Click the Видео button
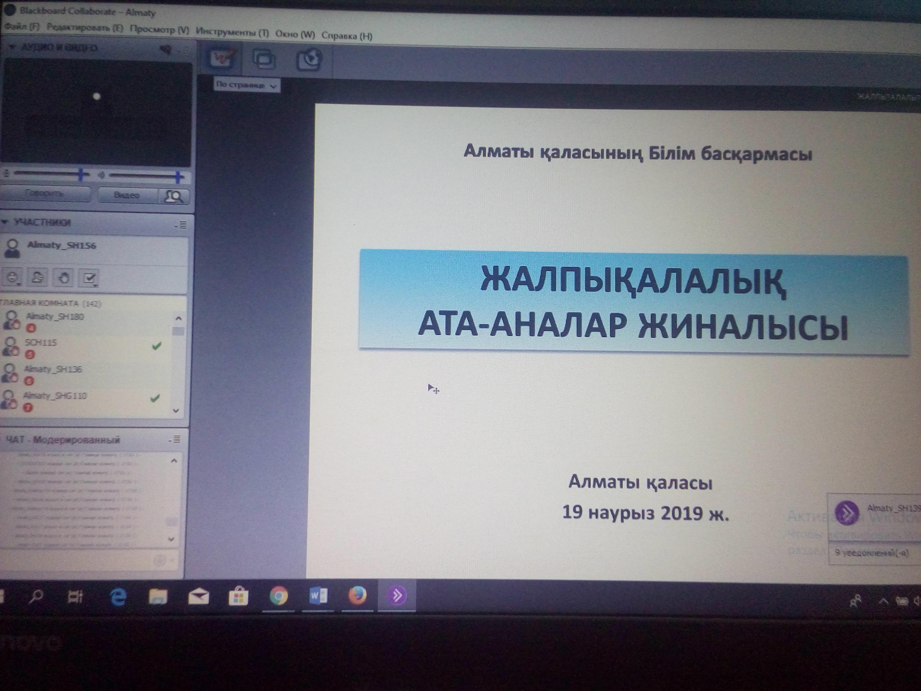Image resolution: width=921 pixels, height=691 pixels. pos(127,195)
